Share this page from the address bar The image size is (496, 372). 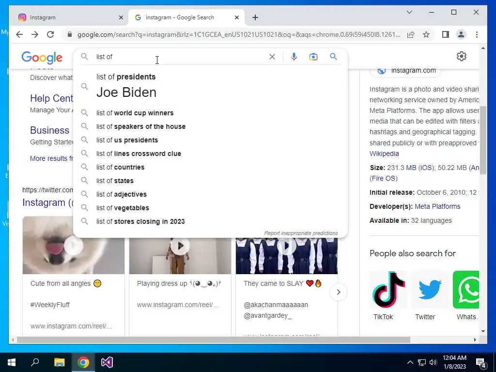click(x=411, y=34)
